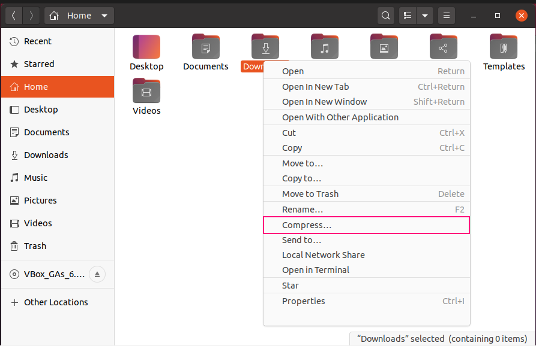Open Documents in the sidebar
The height and width of the screenshot is (346, 536).
[x=58, y=132]
